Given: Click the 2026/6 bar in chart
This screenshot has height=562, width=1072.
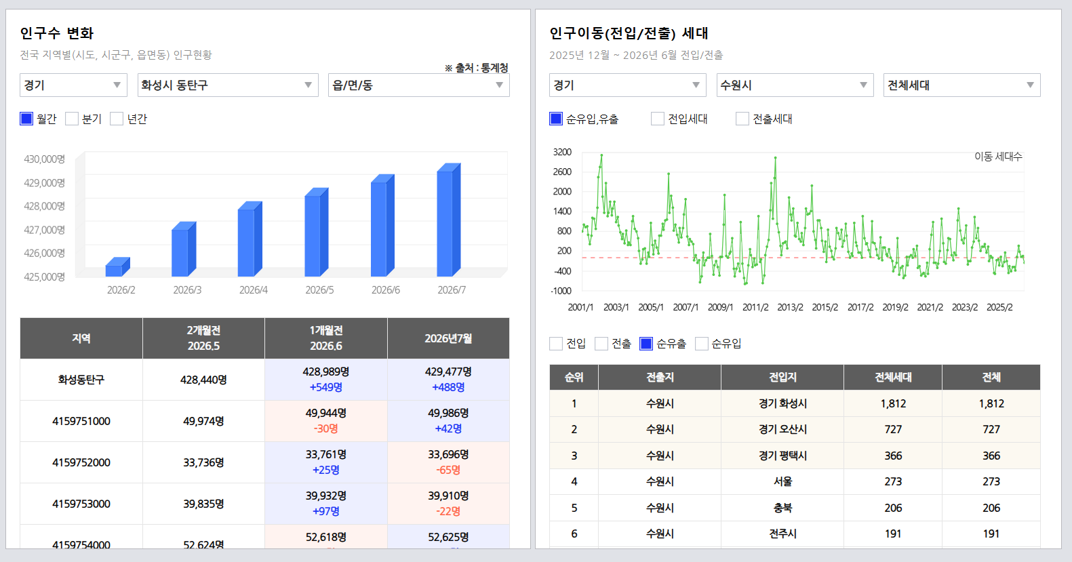Looking at the screenshot, I should [382, 226].
